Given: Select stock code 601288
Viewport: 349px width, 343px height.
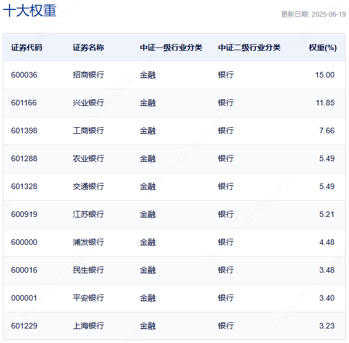Looking at the screenshot, I should pos(24,158).
